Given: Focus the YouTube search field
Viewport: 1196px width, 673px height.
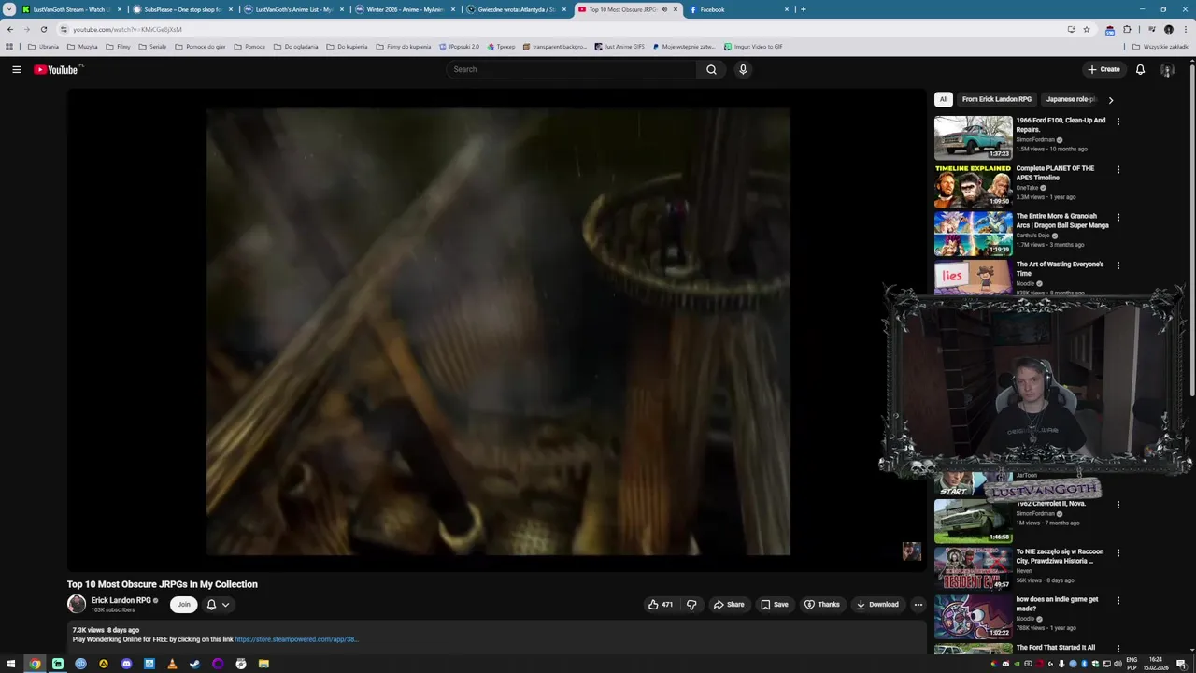Looking at the screenshot, I should [x=571, y=69].
